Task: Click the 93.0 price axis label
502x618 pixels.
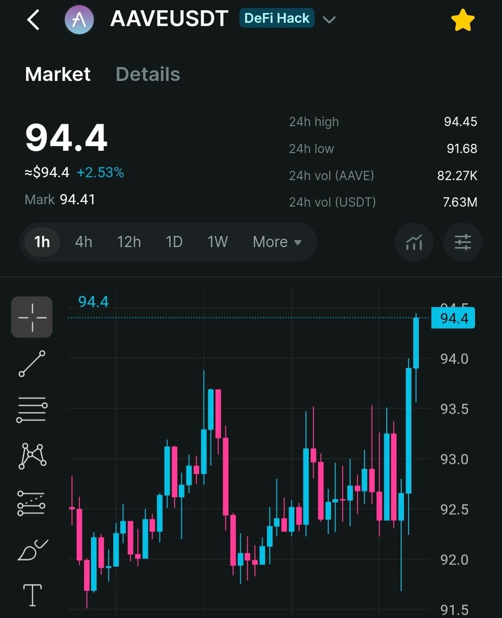Action: (x=455, y=459)
